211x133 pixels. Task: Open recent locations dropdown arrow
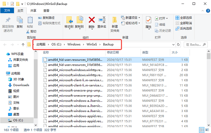[18, 44]
